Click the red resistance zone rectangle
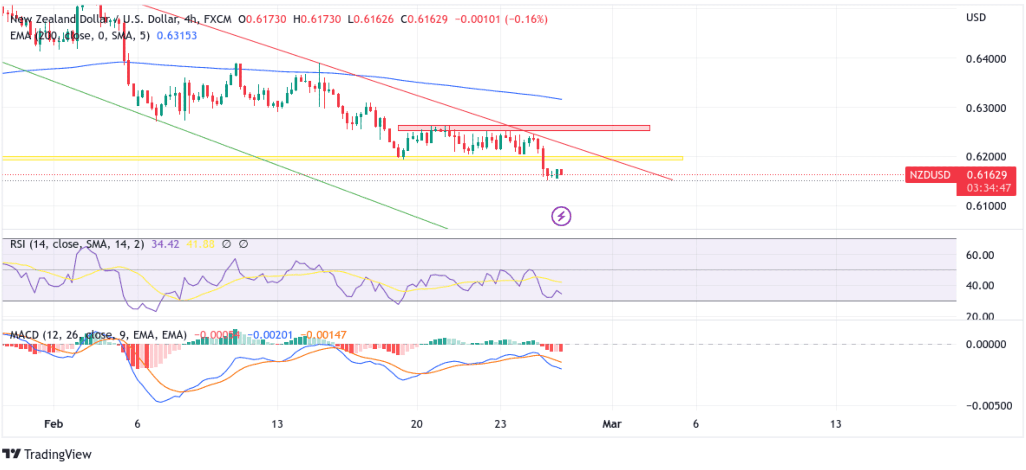 524,128
